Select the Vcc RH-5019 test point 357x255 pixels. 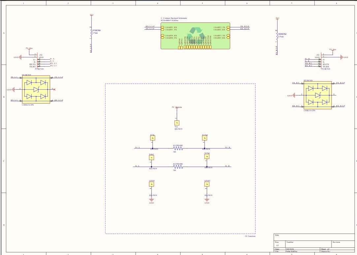click(177, 123)
